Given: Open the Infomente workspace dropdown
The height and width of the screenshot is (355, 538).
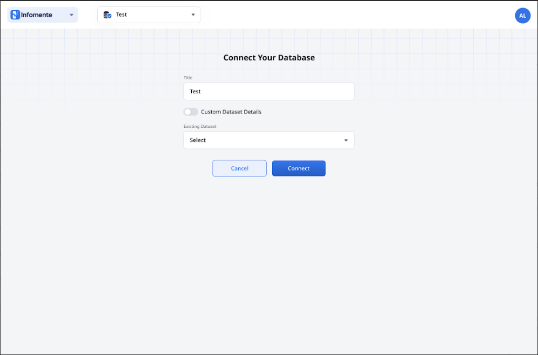Looking at the screenshot, I should tap(43, 15).
